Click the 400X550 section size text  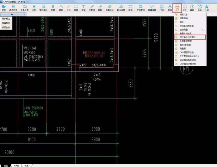coord(29,53)
